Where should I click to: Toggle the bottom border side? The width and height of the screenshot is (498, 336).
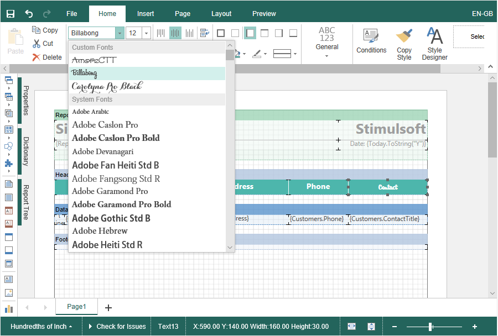(293, 33)
